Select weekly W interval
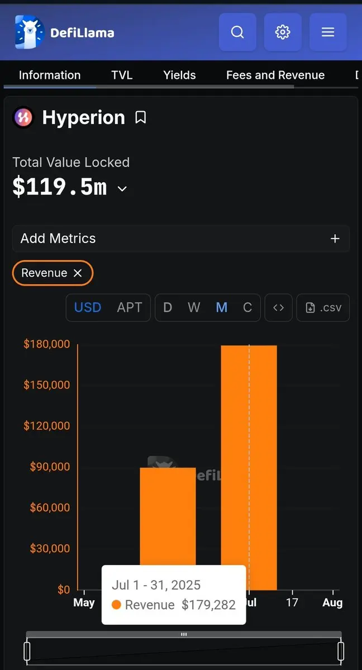The image size is (362, 670). 194,308
